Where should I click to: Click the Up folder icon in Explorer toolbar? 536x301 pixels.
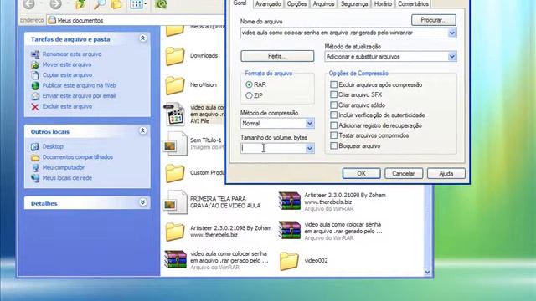pyautogui.click(x=80, y=4)
